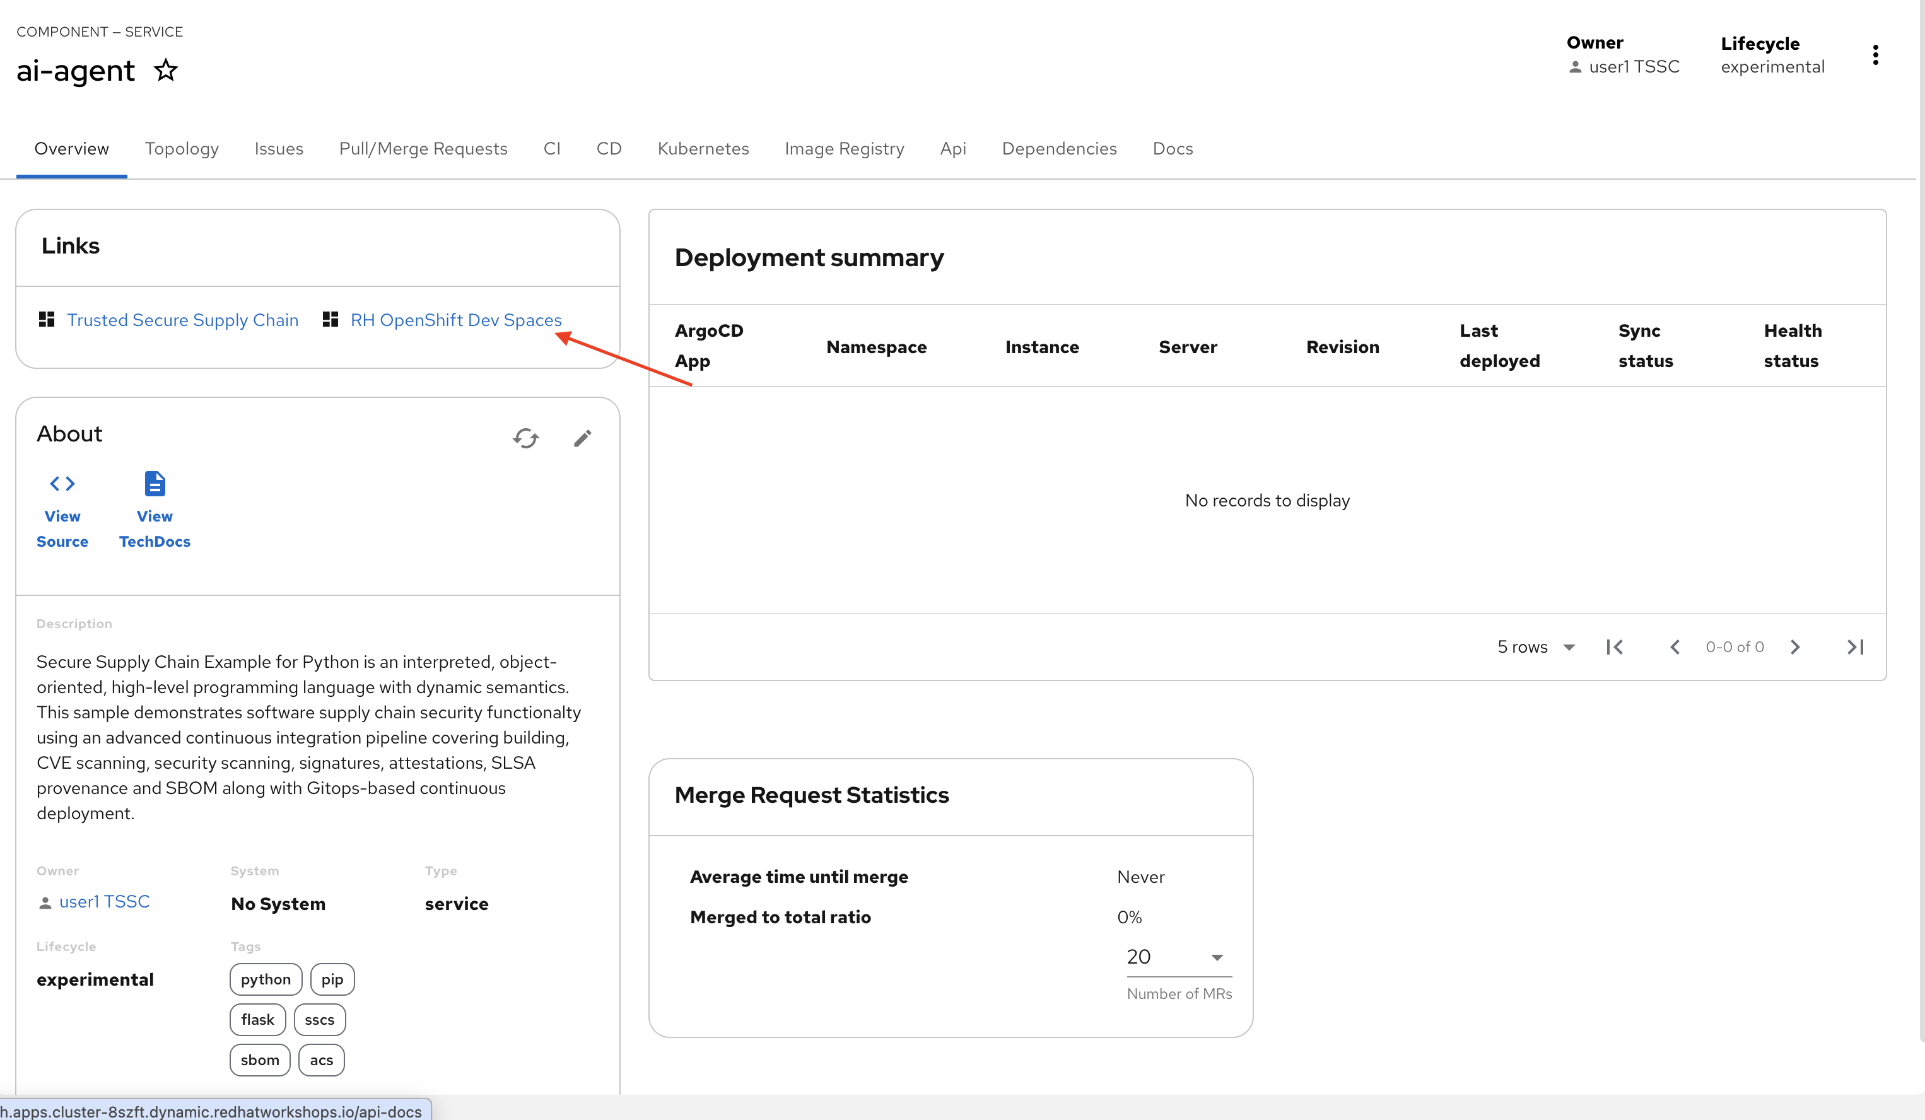Click the link icon beside Trusted Secure Supply Chain
The image size is (1925, 1120).
tap(47, 319)
